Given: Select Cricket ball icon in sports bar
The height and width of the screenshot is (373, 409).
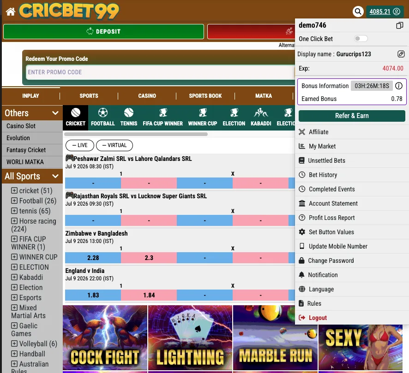Looking at the screenshot, I should pos(76,112).
